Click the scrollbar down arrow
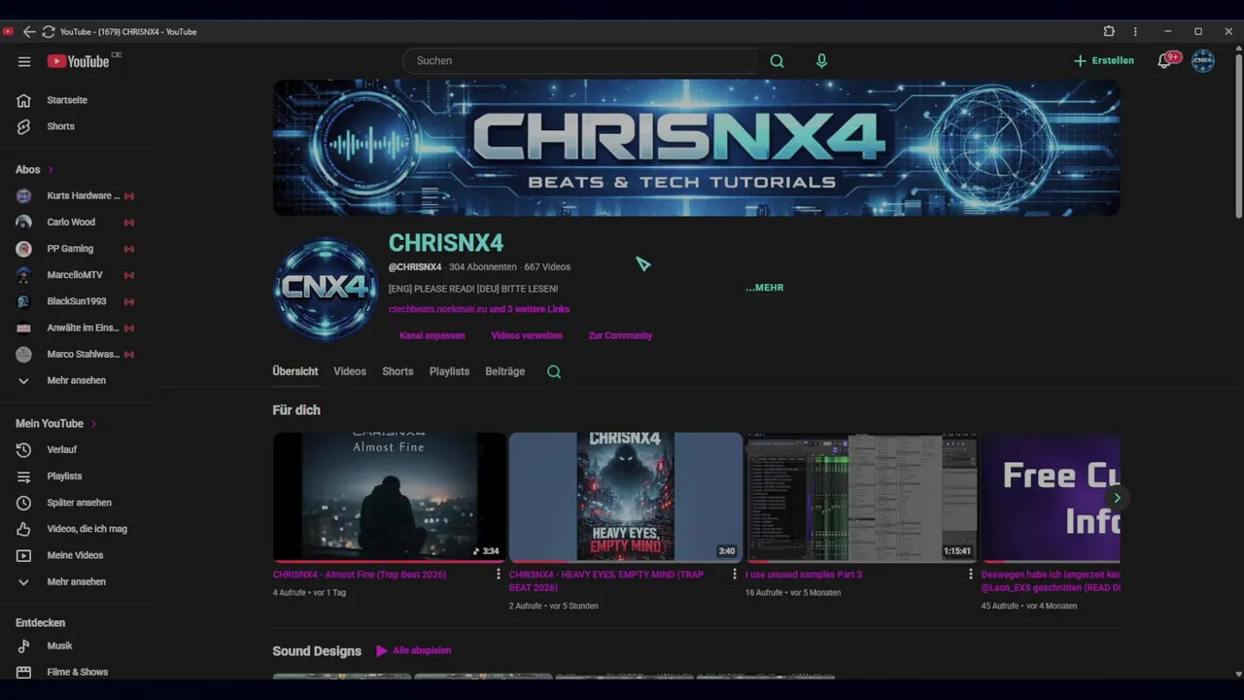 point(1238,673)
